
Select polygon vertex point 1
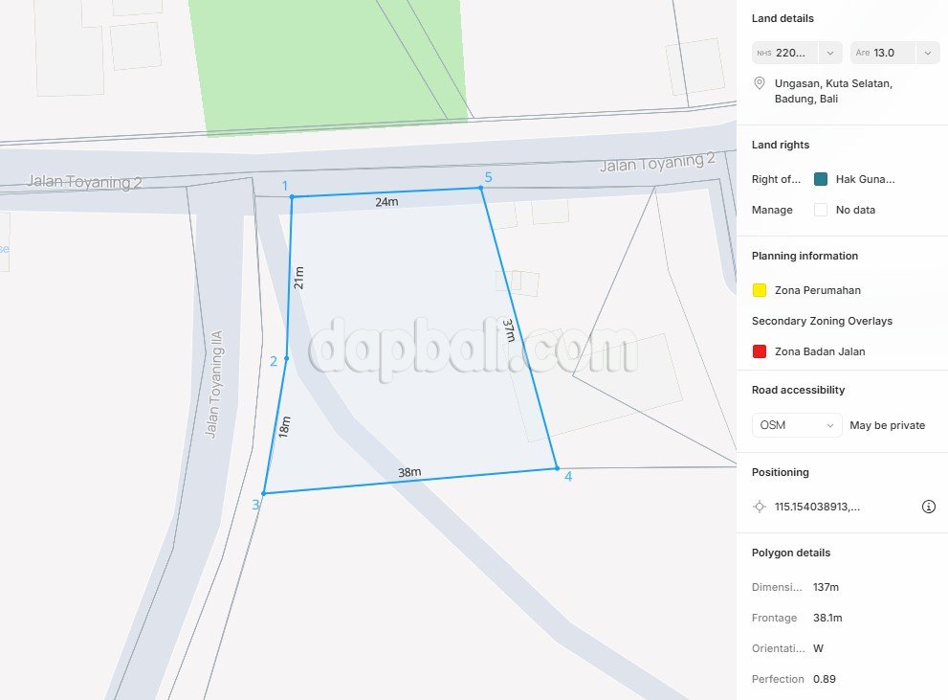point(292,196)
